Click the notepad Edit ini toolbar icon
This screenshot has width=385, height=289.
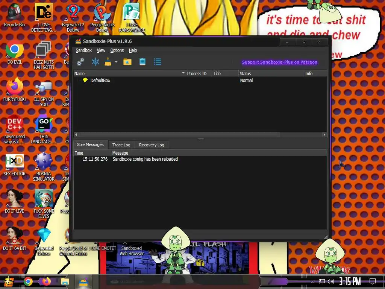click(x=142, y=62)
